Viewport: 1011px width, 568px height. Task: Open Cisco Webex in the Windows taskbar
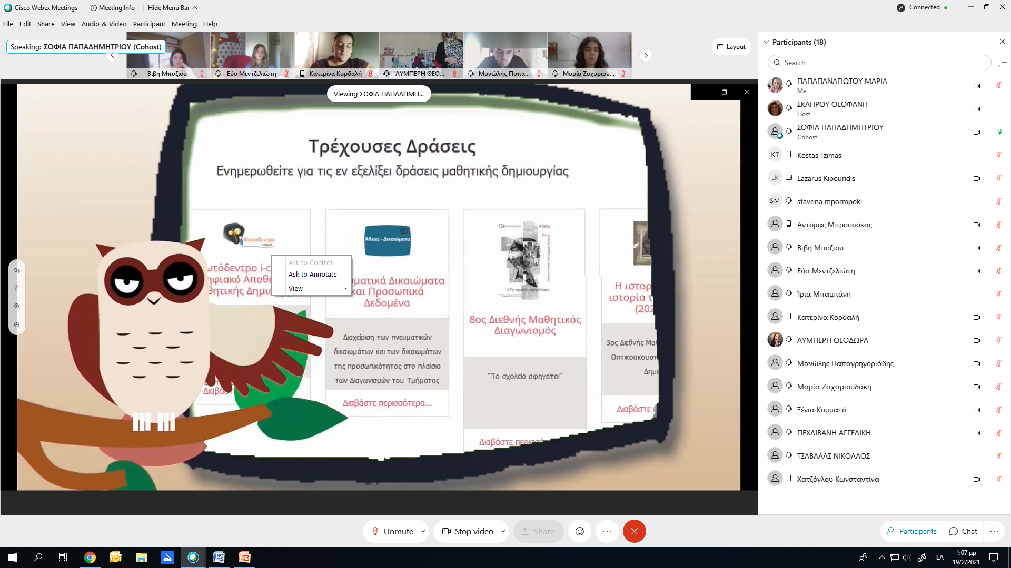pos(193,557)
